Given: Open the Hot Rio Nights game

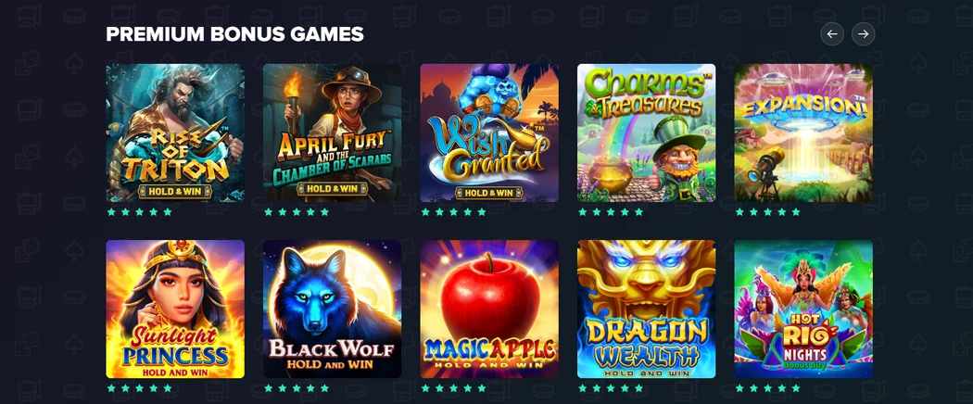Looking at the screenshot, I should [x=803, y=309].
